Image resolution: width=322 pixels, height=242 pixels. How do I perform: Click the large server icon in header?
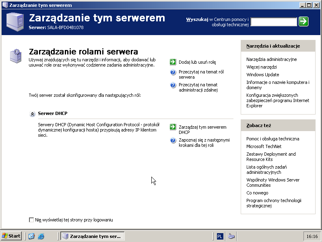[15, 22]
